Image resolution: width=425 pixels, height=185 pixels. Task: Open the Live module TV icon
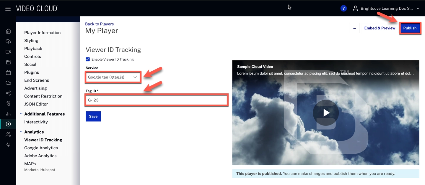coord(8,72)
